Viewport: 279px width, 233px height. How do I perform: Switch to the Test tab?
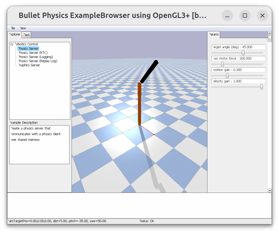point(26,35)
